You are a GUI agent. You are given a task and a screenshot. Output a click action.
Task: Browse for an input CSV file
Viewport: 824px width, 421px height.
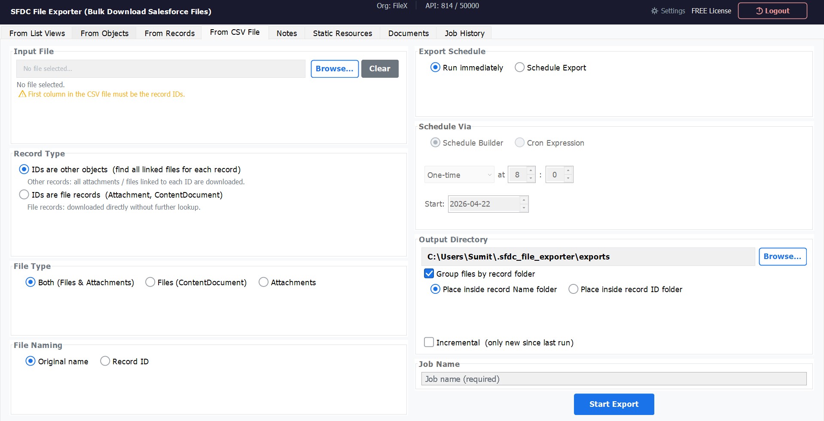pyautogui.click(x=335, y=68)
